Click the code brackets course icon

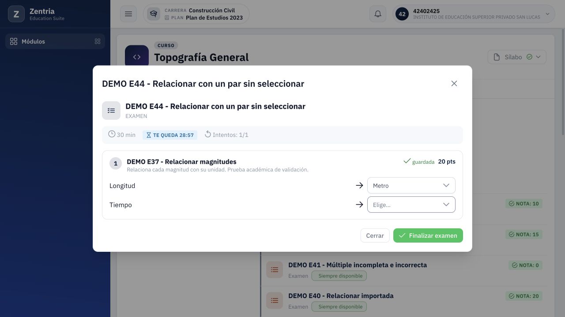(137, 57)
